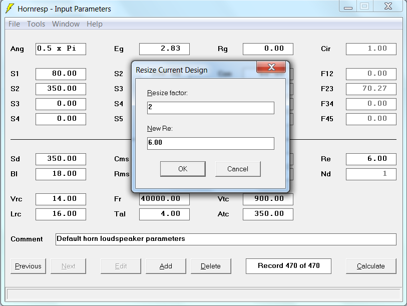Click the Ang label

(17, 49)
